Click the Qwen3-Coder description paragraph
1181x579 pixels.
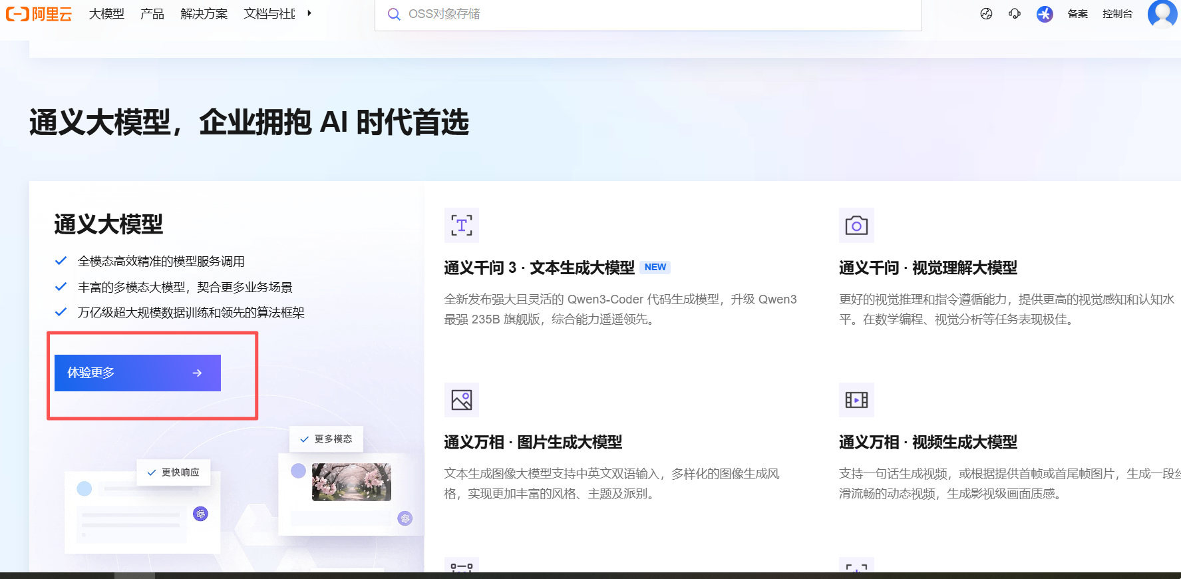621,309
